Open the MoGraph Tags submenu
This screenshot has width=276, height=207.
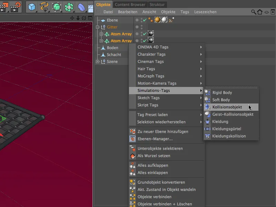coord(167,76)
